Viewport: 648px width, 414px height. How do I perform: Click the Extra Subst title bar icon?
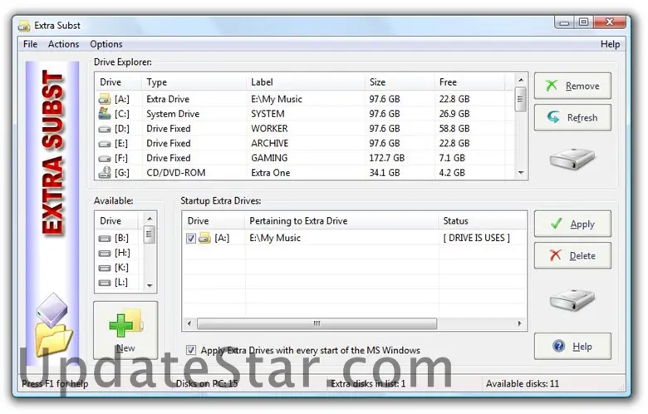coord(24,26)
